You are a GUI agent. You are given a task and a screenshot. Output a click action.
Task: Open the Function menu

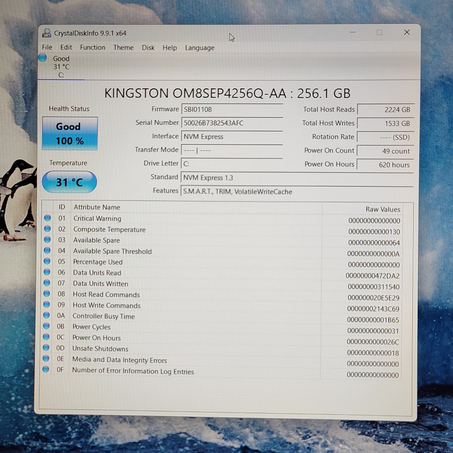click(93, 47)
